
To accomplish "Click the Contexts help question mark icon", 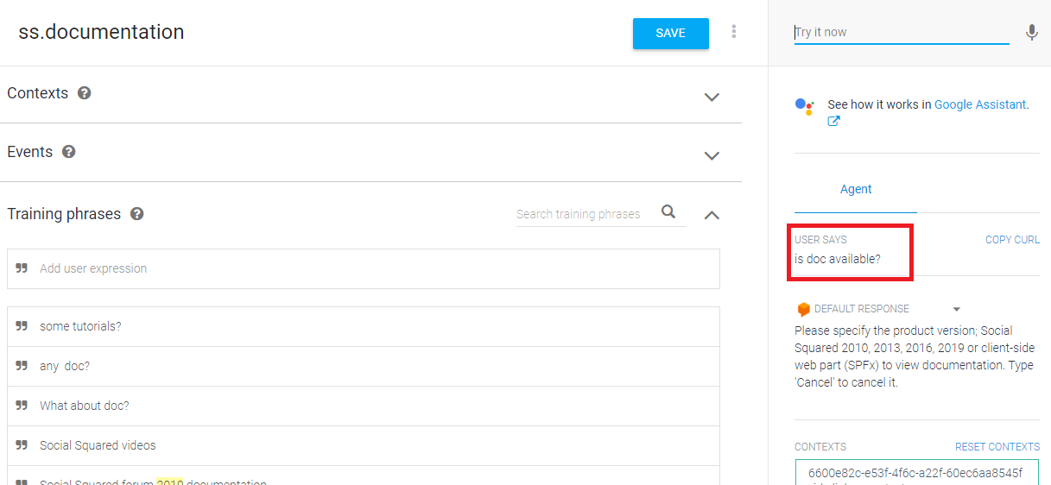I will pyautogui.click(x=85, y=93).
